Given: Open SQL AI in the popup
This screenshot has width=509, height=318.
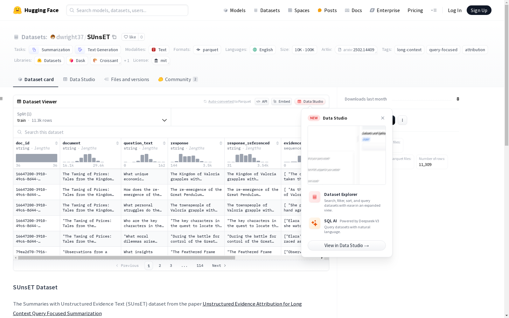Looking at the screenshot, I should tap(347, 226).
